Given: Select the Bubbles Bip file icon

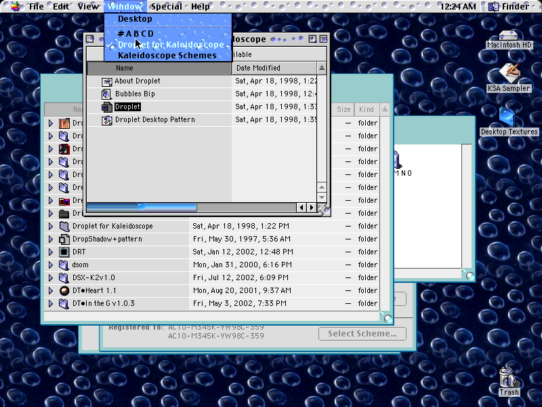Looking at the screenshot, I should [x=106, y=94].
